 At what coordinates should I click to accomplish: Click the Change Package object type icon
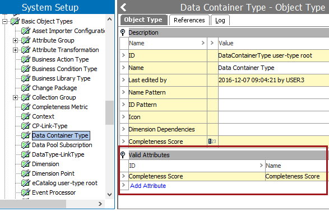point(26,88)
